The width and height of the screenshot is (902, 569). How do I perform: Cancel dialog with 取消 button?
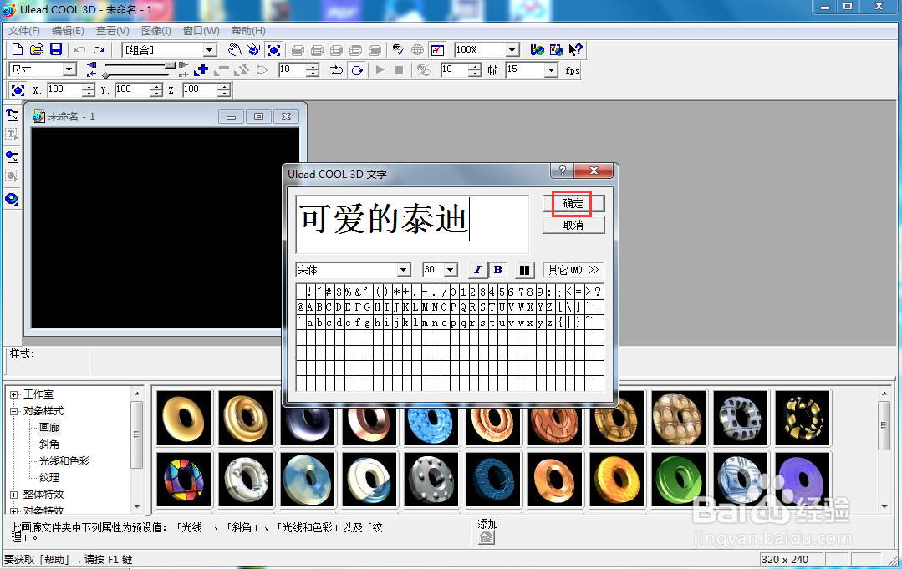click(x=573, y=226)
